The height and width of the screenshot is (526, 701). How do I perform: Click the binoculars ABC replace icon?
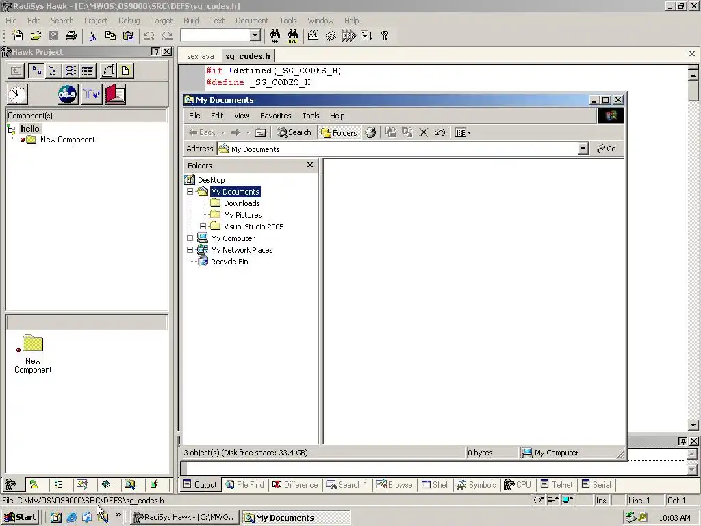tap(292, 36)
